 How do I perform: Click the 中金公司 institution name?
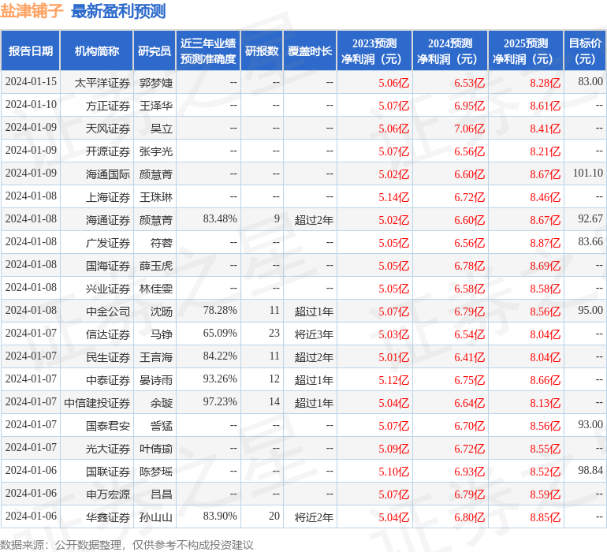coord(108,311)
